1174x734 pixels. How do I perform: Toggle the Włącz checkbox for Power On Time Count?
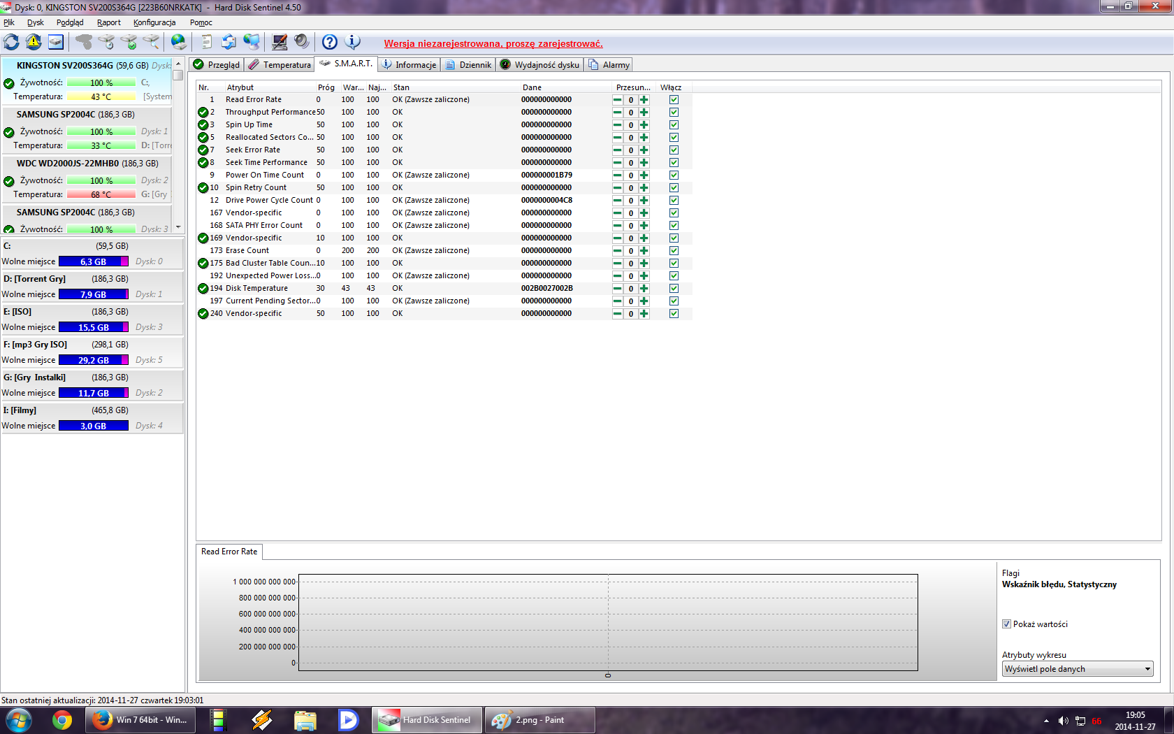[x=674, y=175]
